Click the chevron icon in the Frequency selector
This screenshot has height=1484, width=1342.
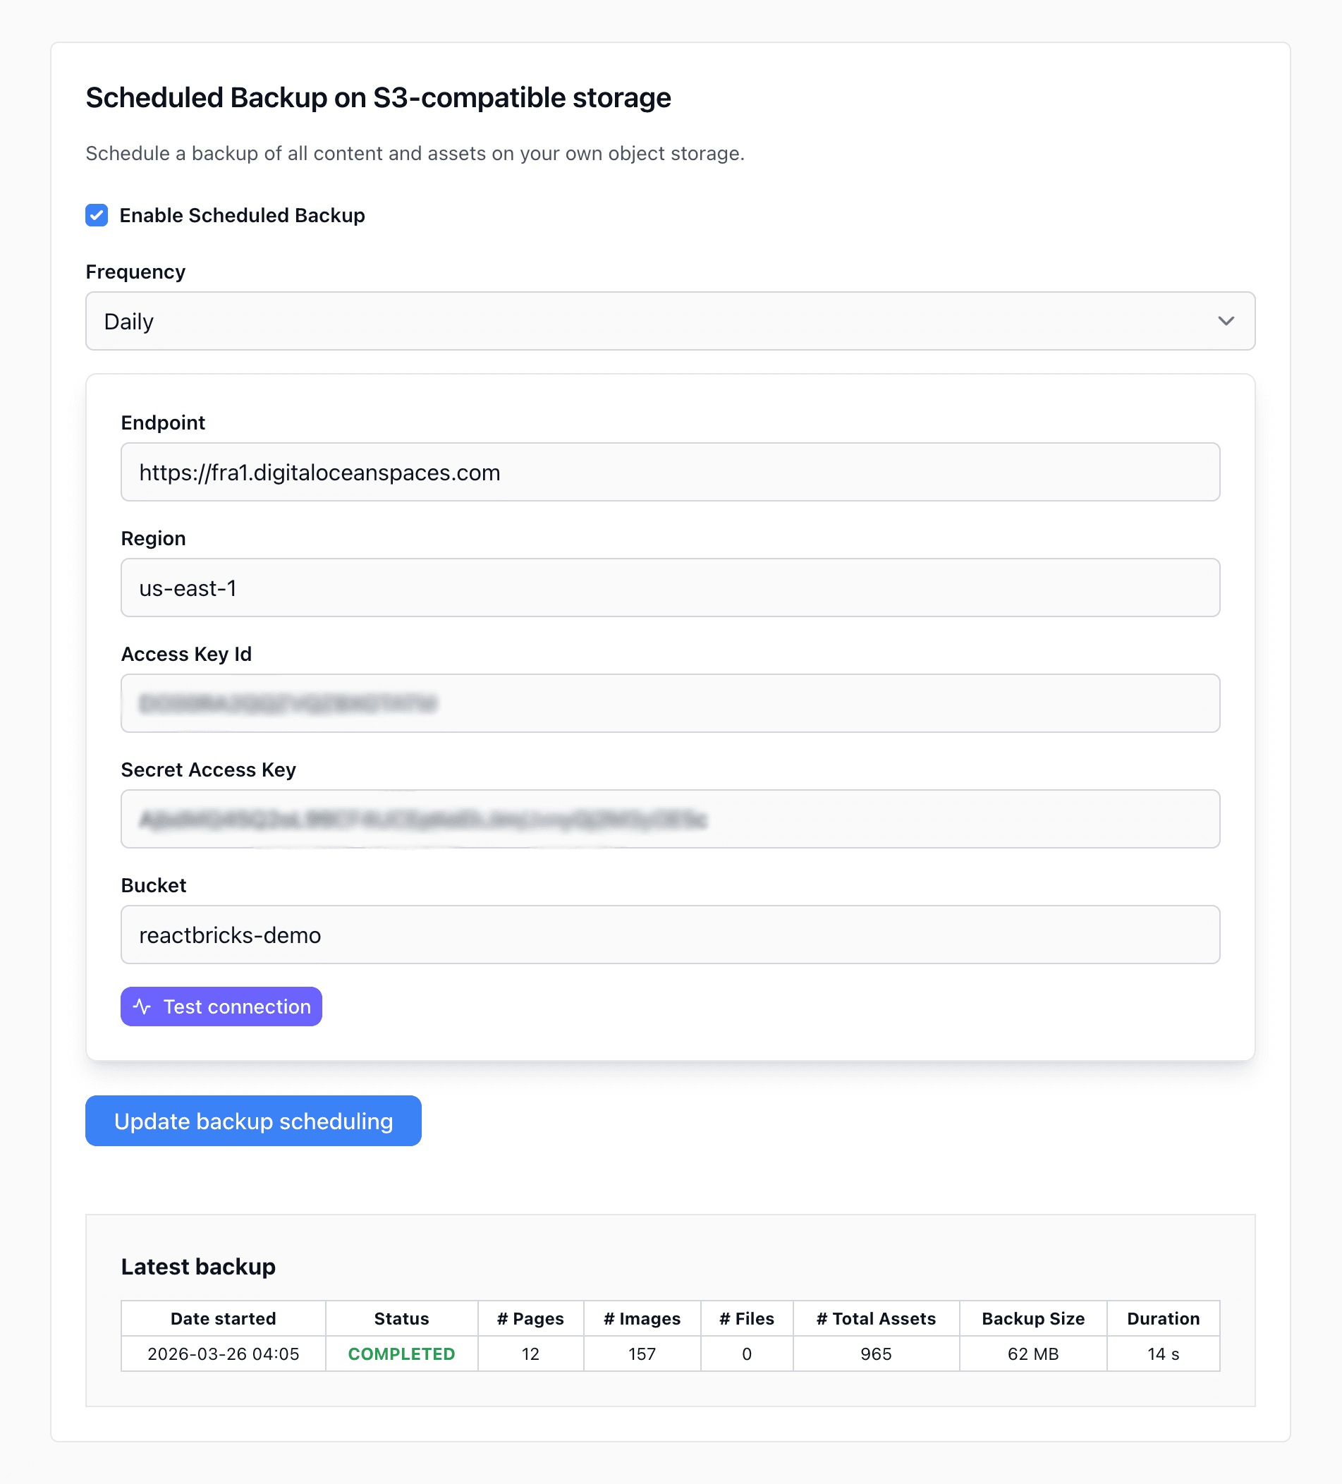coord(1226,321)
